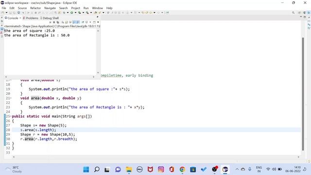Image resolution: width=311 pixels, height=175 pixels.
Task: Show hidden system tray icons chevron
Action: [237, 169]
